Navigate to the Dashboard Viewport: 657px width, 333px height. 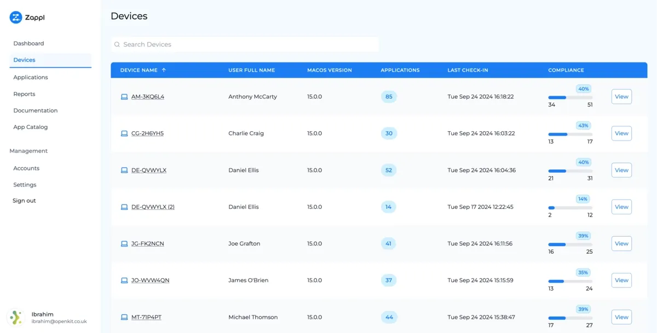coord(28,43)
